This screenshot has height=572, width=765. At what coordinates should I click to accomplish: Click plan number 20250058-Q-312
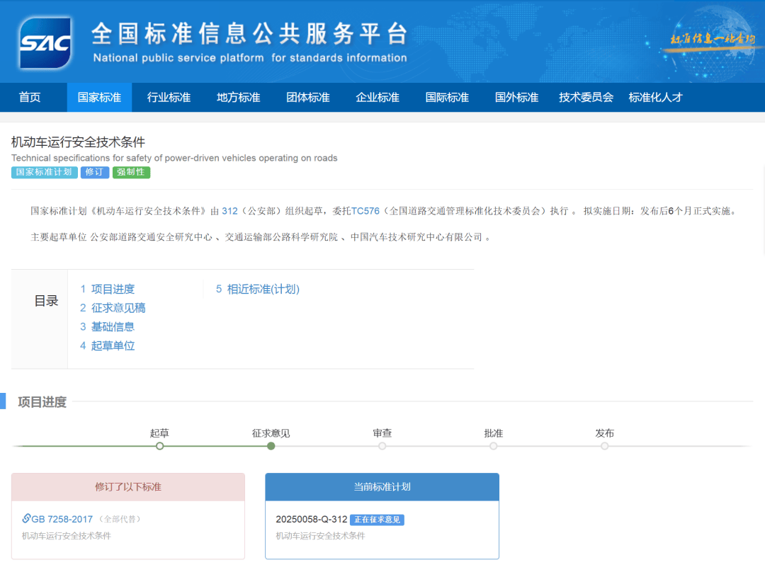311,520
